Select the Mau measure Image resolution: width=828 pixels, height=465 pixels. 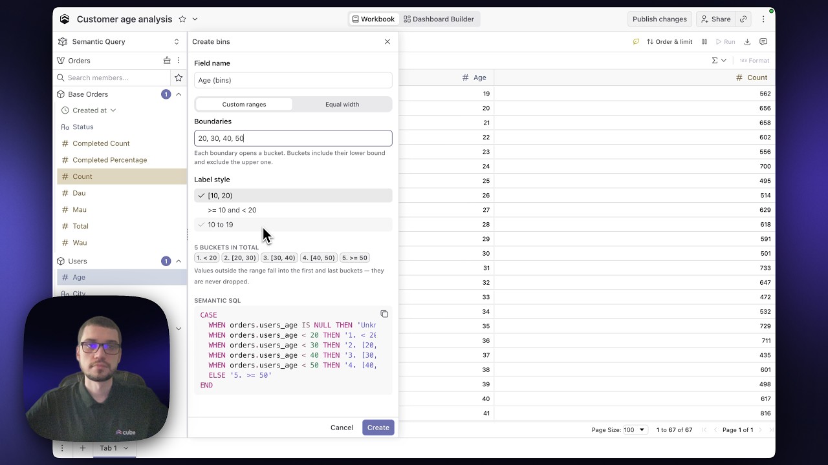pyautogui.click(x=121, y=210)
